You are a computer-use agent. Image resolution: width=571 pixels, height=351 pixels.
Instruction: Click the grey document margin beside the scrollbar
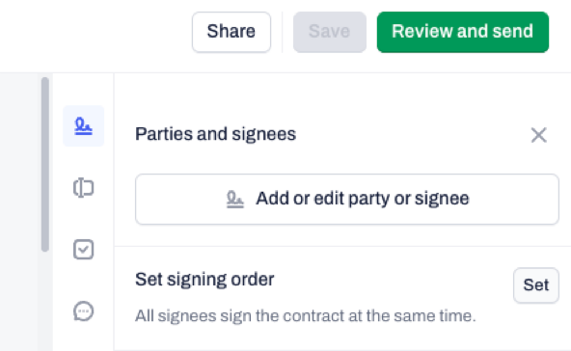pos(18,211)
